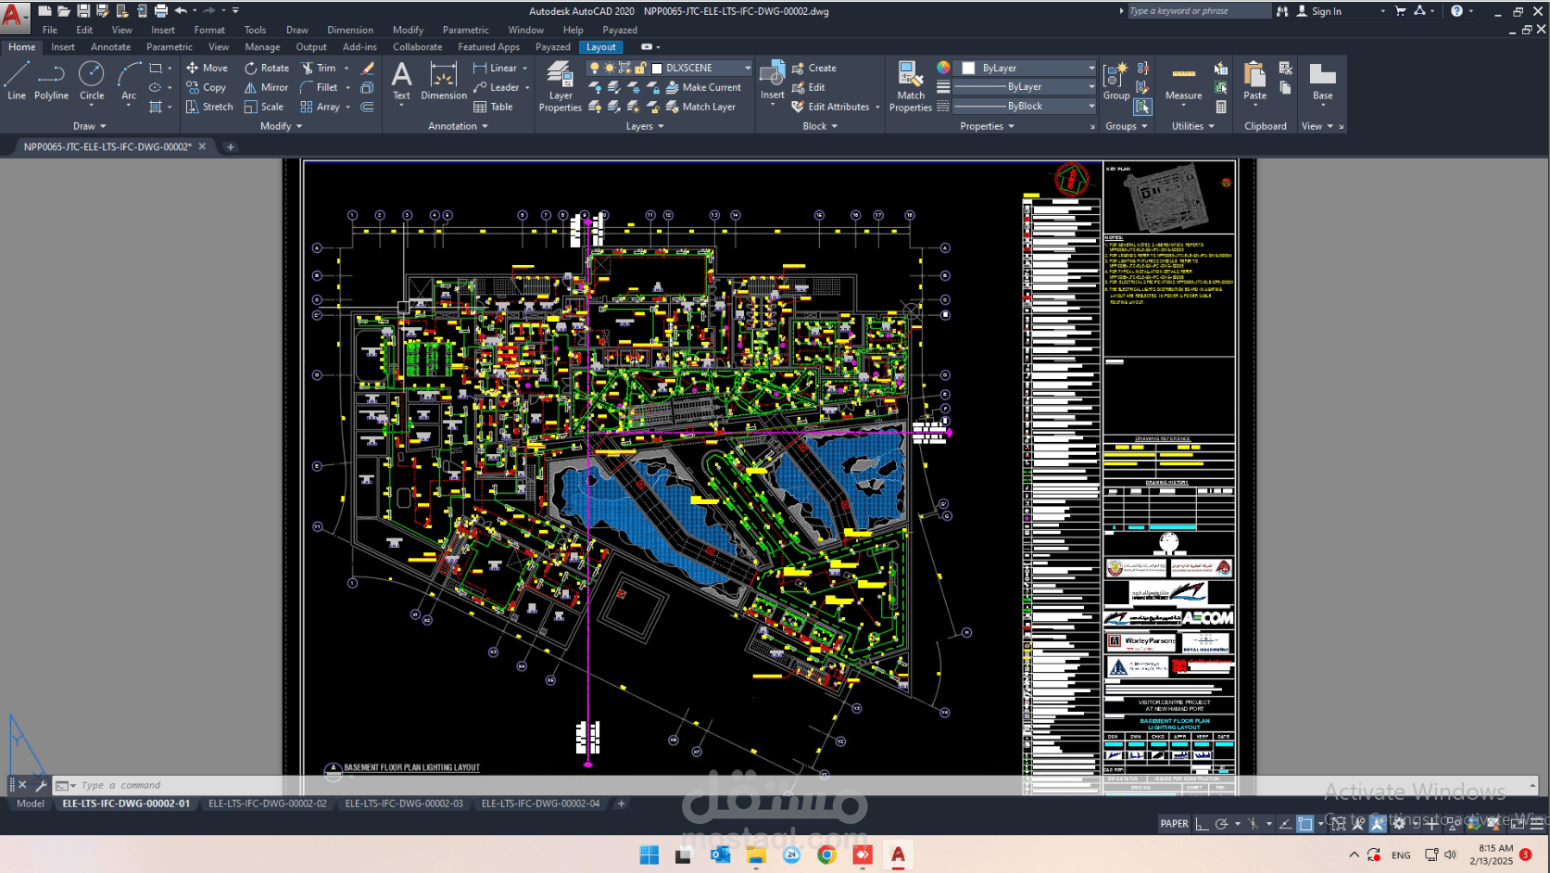The image size is (1550, 873).
Task: Click the Undo arrow in quick access toolbar
Action: tap(181, 11)
